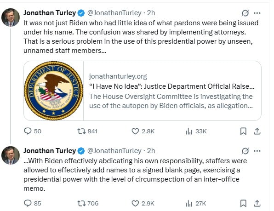View analytics showing 27K views
Image resolution: width=274 pixels, height=211 pixels.
pyautogui.click(x=196, y=203)
